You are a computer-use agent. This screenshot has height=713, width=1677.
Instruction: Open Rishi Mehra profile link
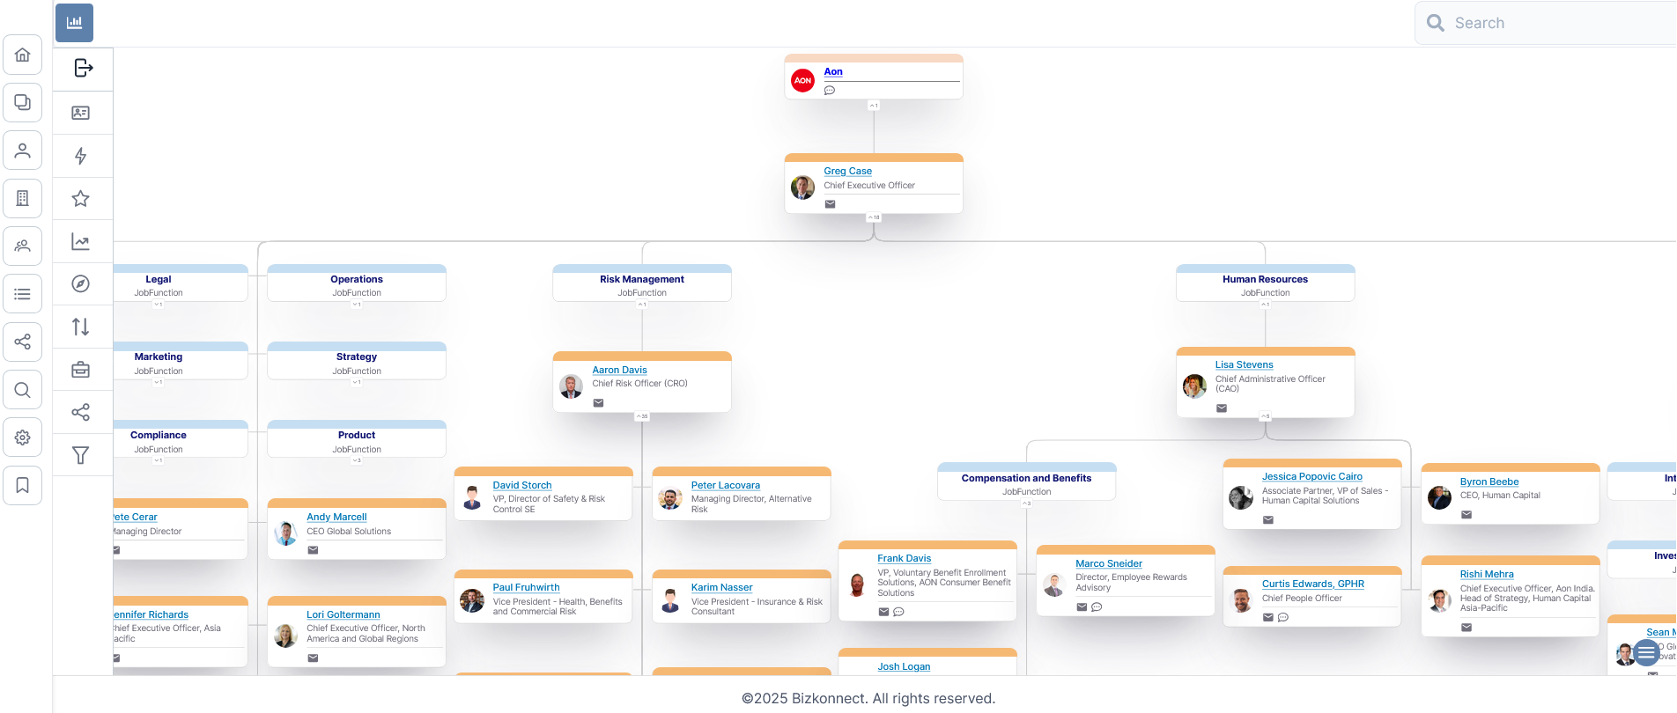click(1487, 574)
